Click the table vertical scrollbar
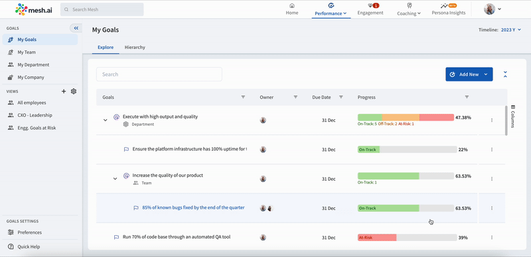The image size is (531, 257). point(506,121)
